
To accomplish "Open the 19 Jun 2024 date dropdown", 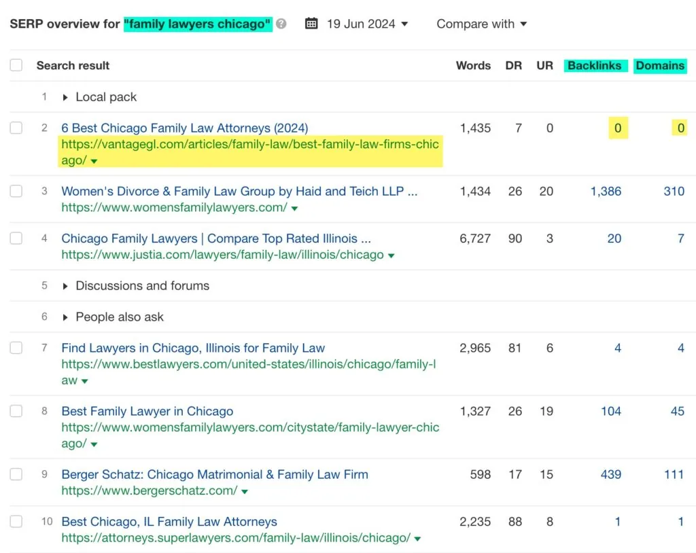I will (x=367, y=24).
